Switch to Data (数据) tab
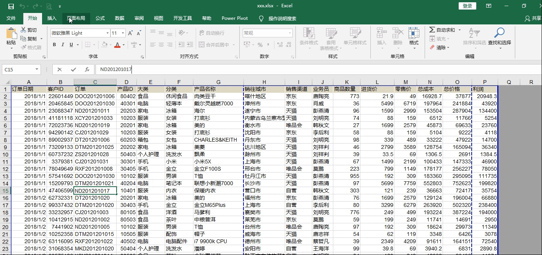 (120, 18)
